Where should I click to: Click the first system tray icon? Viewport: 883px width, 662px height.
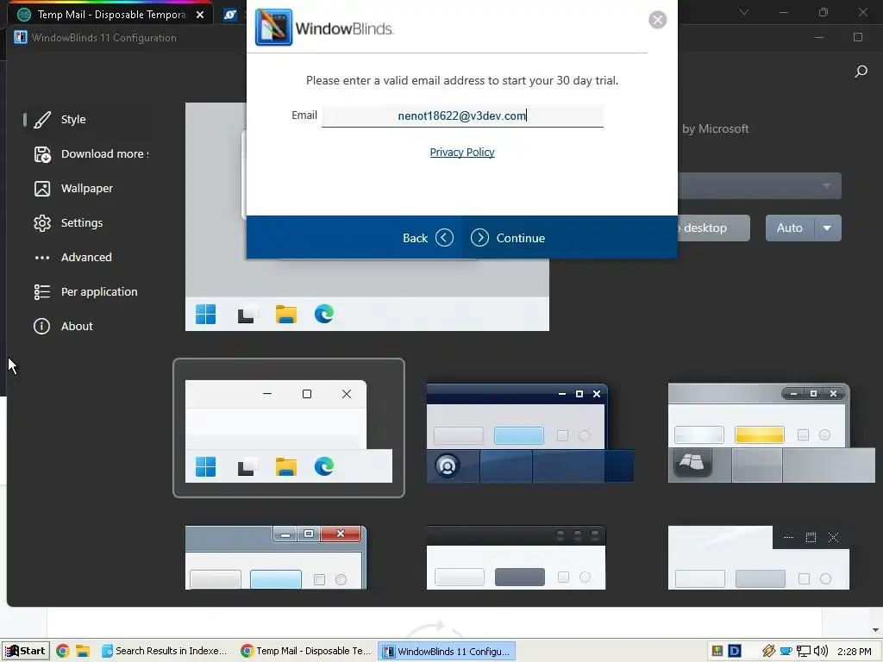pyautogui.click(x=717, y=652)
